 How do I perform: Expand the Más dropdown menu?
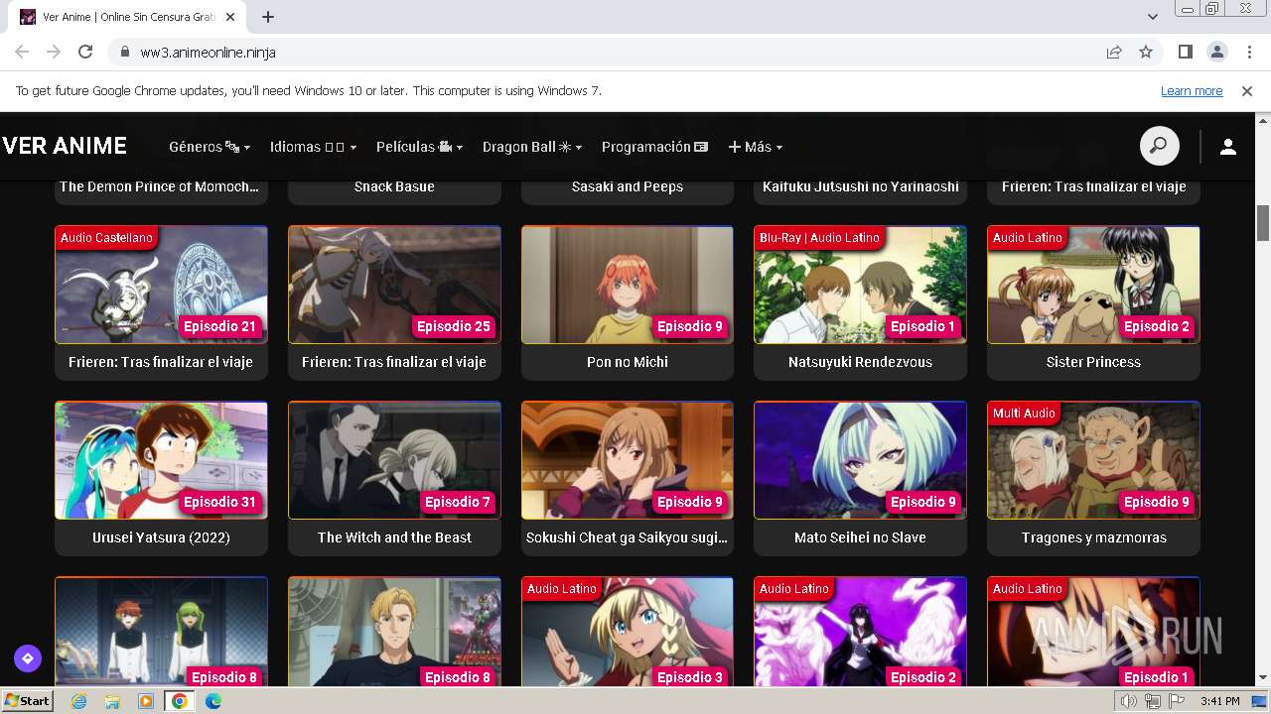756,147
